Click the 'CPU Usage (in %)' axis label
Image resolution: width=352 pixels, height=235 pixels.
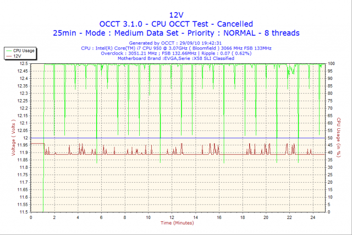339,138
